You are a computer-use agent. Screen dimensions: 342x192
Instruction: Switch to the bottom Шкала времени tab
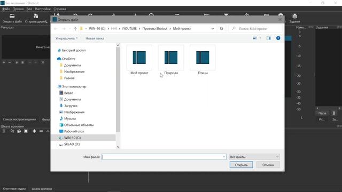click(42, 189)
